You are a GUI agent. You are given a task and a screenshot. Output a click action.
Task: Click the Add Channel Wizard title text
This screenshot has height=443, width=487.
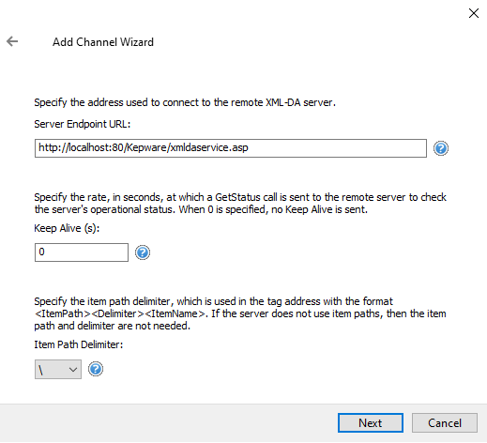click(103, 42)
